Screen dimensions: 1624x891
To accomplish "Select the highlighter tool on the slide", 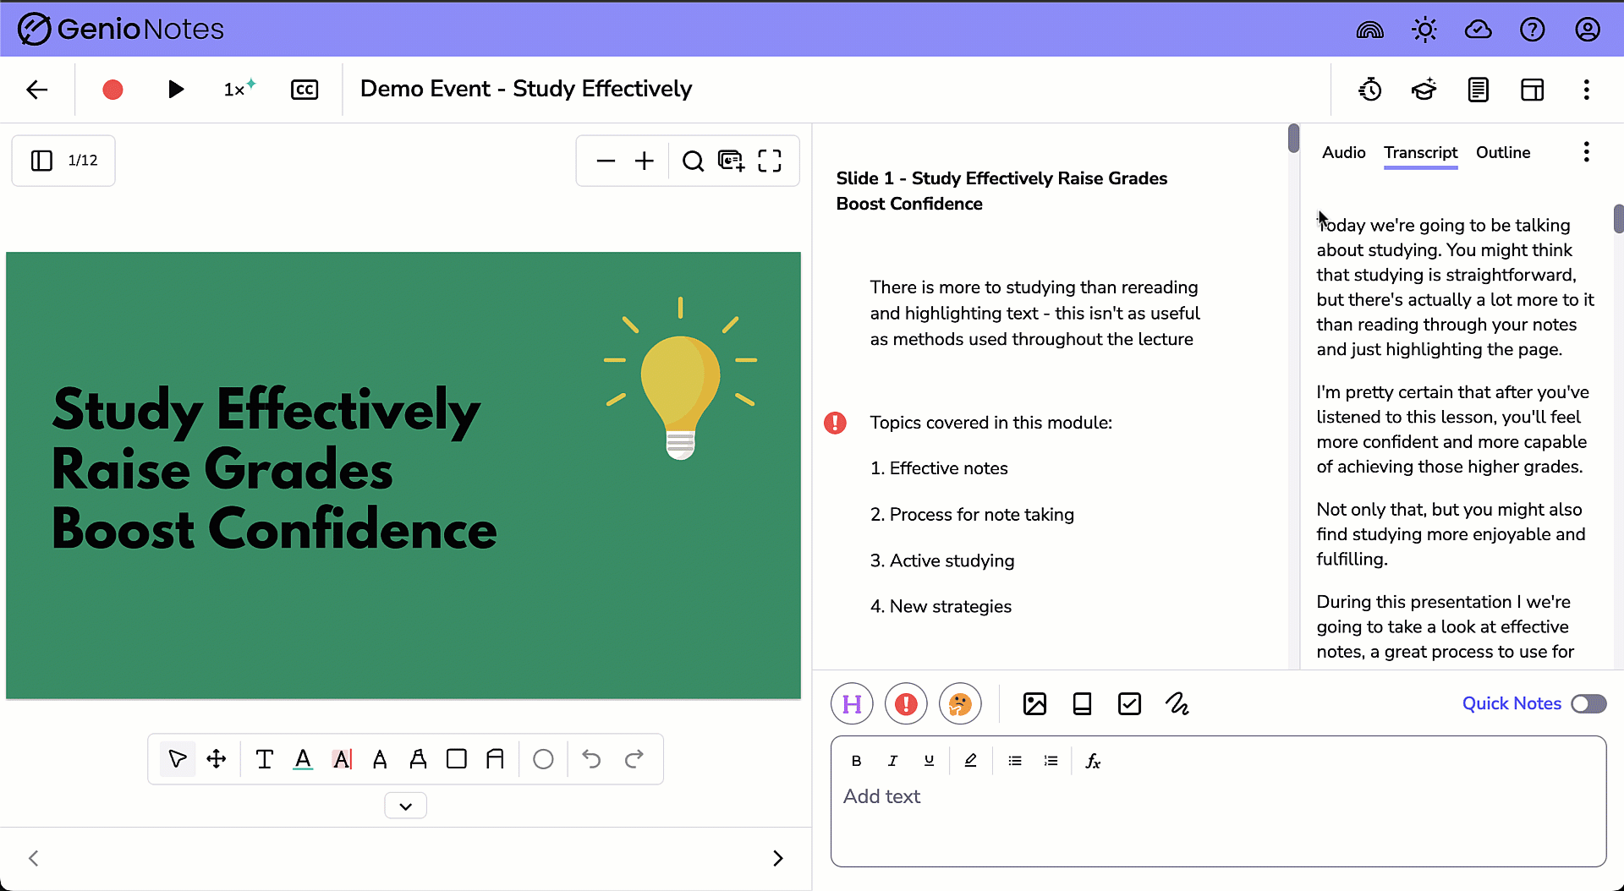I will (x=341, y=758).
